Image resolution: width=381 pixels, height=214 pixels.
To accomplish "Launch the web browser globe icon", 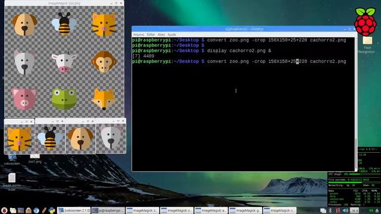I will (x=36, y=210).
